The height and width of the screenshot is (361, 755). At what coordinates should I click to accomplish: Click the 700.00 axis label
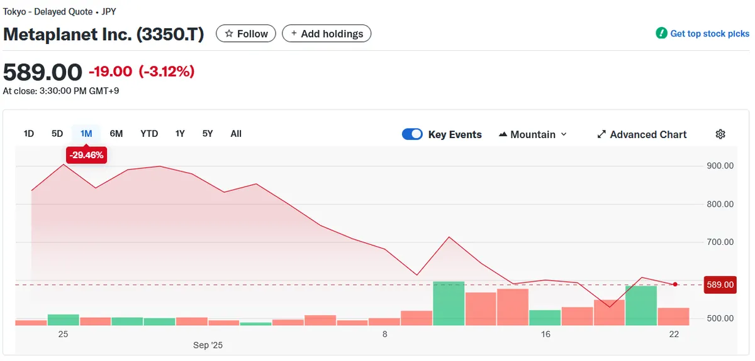720,242
